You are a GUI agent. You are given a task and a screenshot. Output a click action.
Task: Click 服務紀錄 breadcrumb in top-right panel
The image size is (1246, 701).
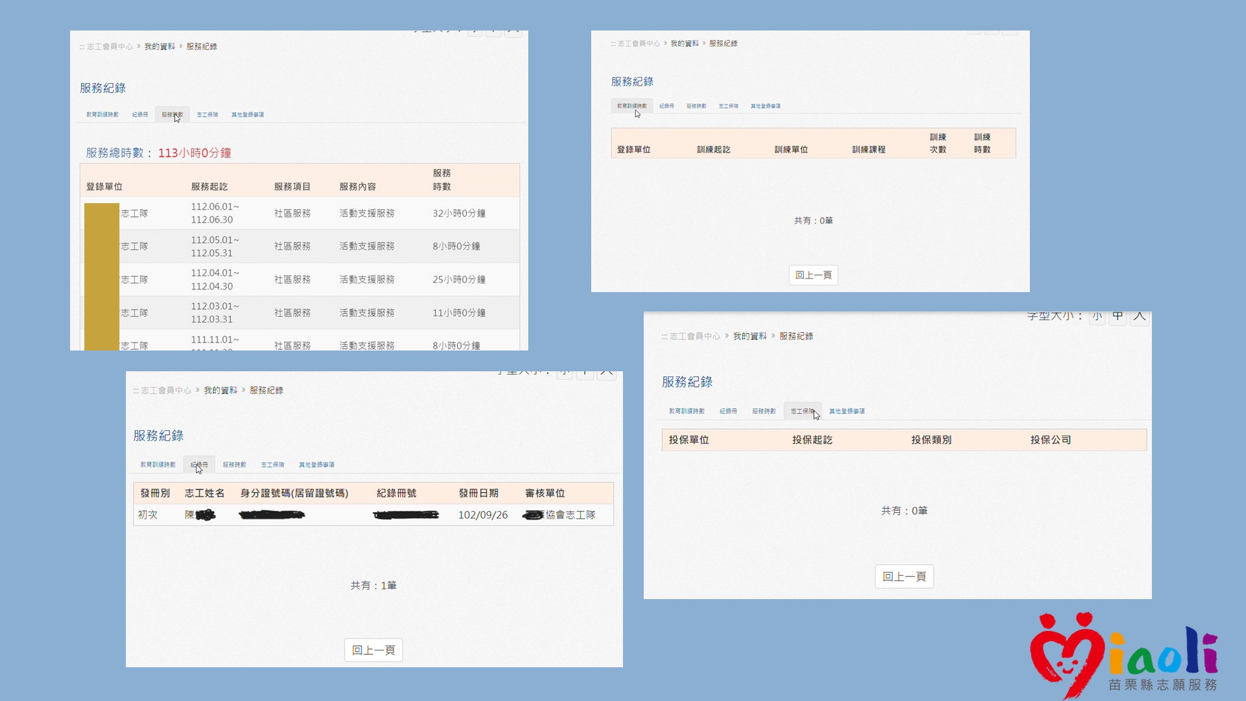pos(723,43)
